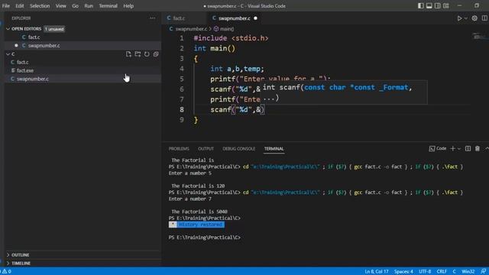Collapse the C folder section
This screenshot has height=275, width=489.
(8, 54)
